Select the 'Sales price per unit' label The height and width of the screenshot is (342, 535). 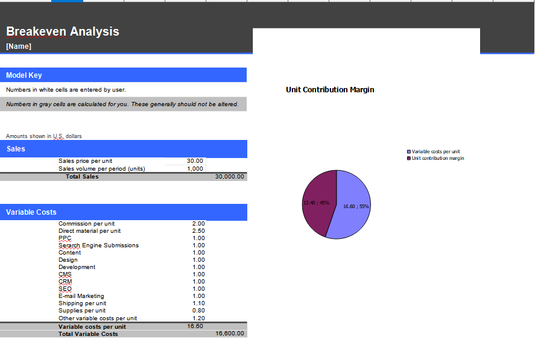click(x=85, y=161)
